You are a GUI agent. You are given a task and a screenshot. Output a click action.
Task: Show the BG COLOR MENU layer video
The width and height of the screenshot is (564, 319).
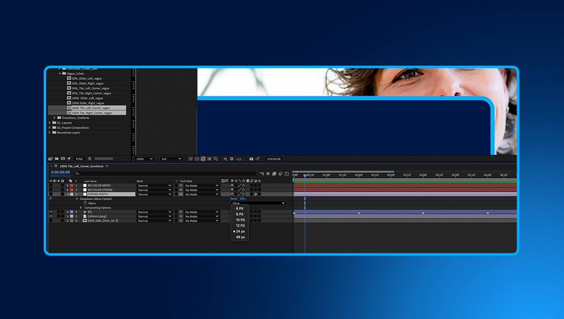pyautogui.click(x=51, y=185)
